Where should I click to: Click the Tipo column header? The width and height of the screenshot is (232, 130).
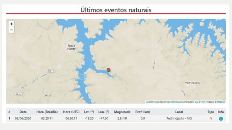(211, 112)
